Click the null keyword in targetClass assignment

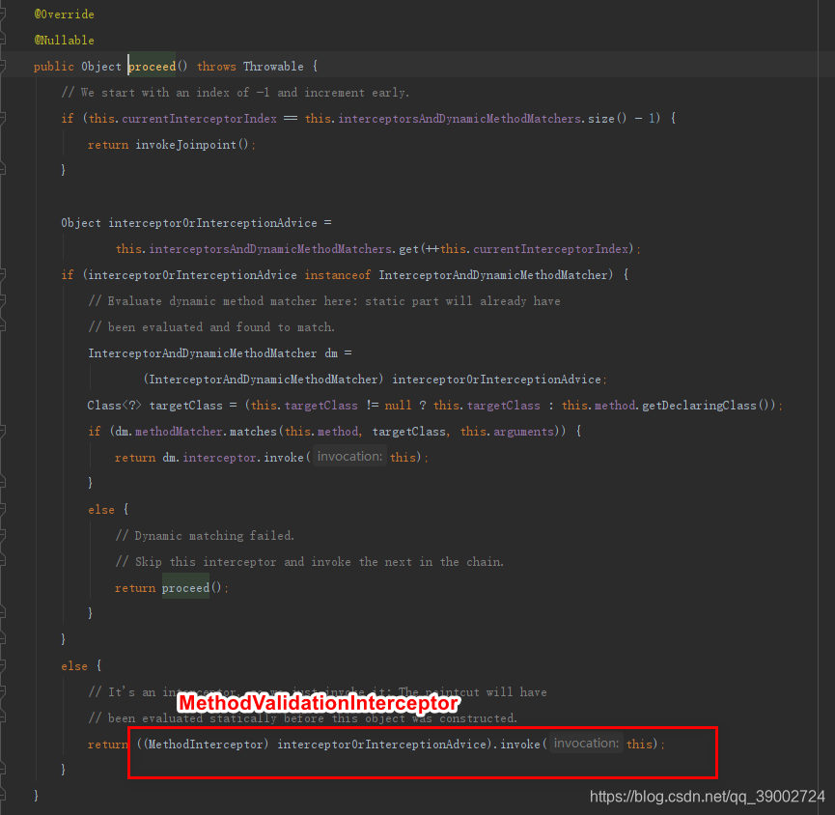398,406
